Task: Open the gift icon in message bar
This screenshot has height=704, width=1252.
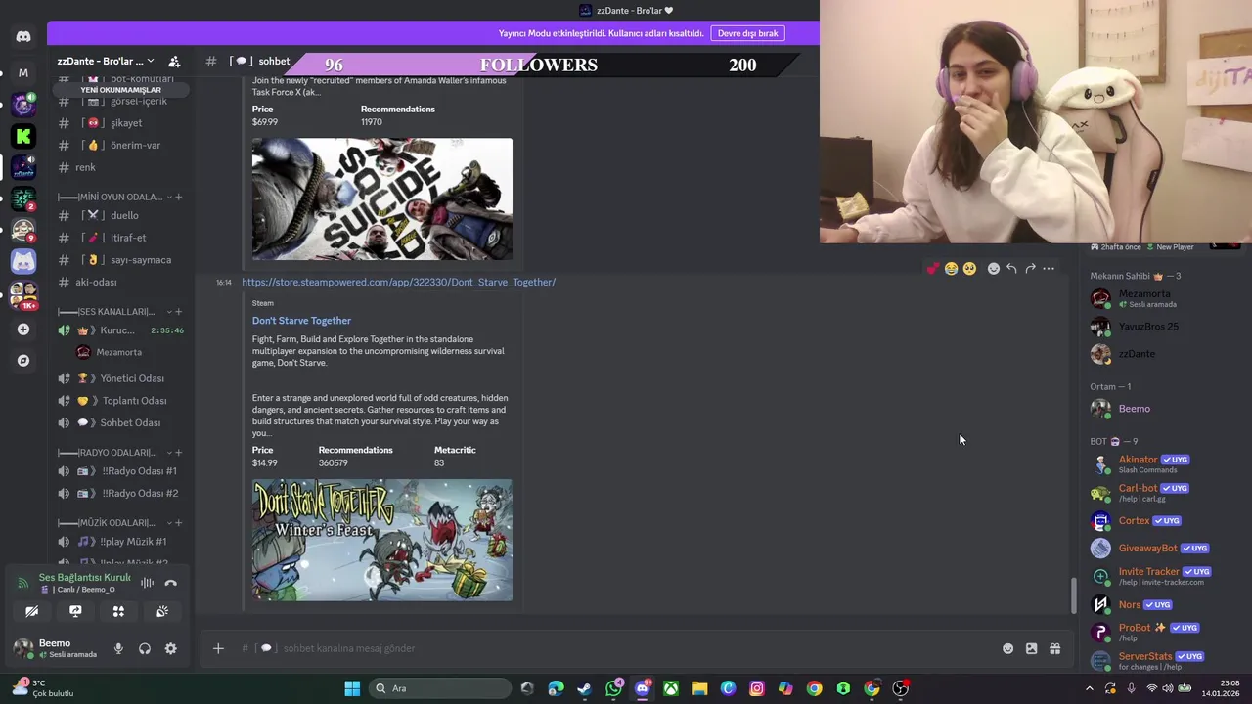Action: pos(1055,648)
